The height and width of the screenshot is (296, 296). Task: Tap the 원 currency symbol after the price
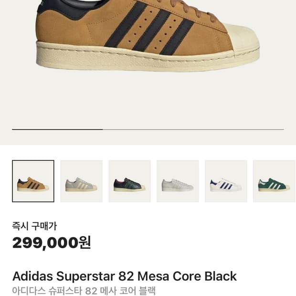(85, 243)
